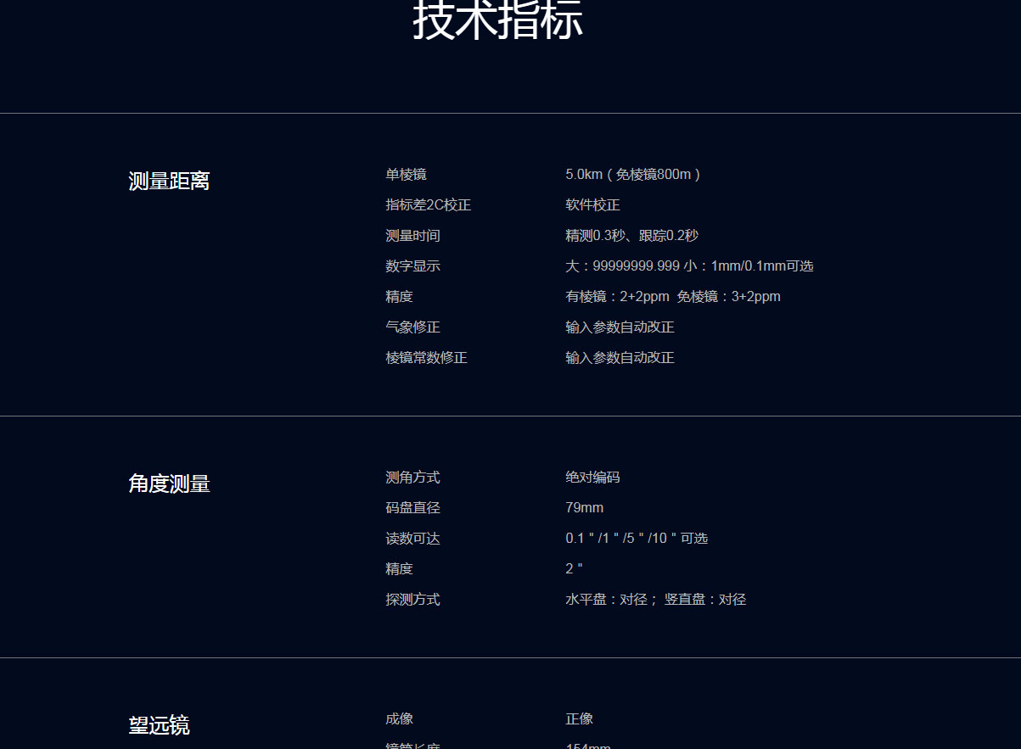Click the 5.0km（免棱镜800m）value

pyautogui.click(x=633, y=175)
